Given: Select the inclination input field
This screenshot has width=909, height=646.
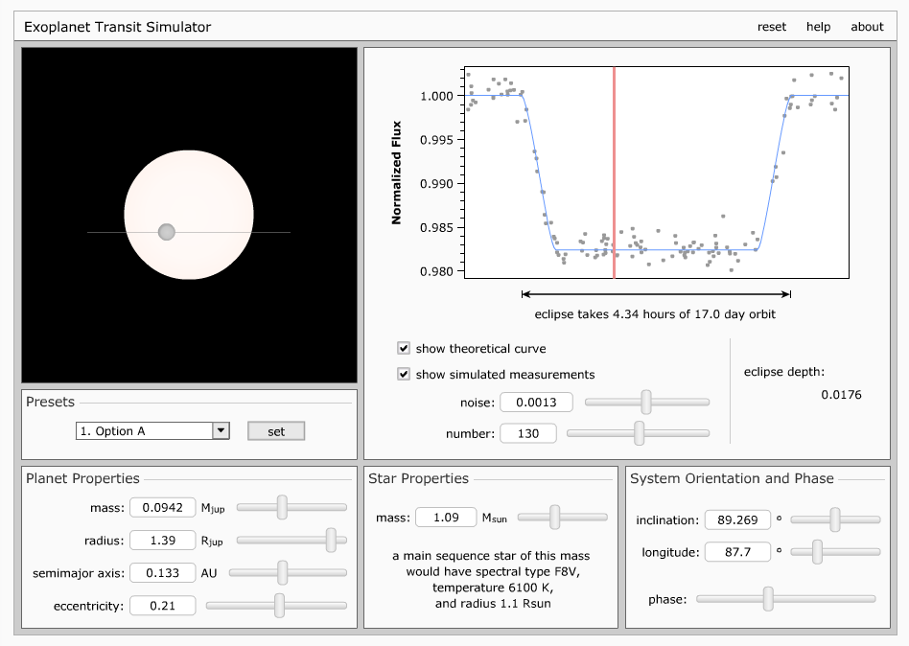Looking at the screenshot, I should [x=737, y=520].
